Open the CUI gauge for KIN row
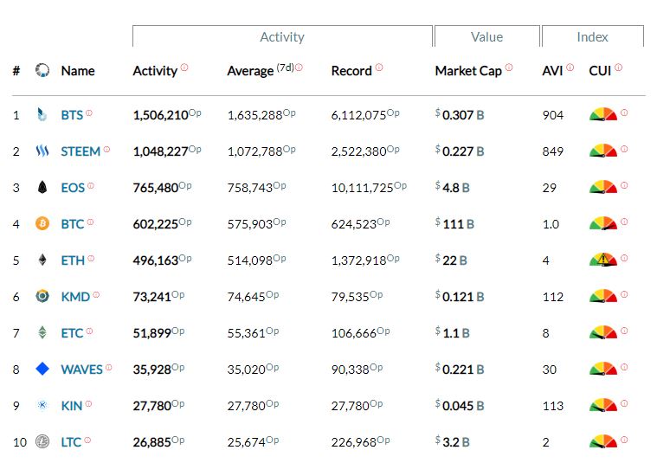The width and height of the screenshot is (657, 463). coord(603,405)
